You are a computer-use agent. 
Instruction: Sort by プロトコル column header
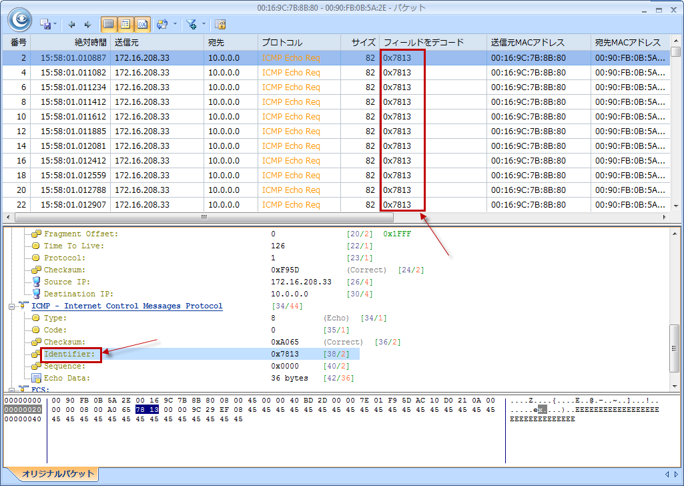(x=298, y=42)
